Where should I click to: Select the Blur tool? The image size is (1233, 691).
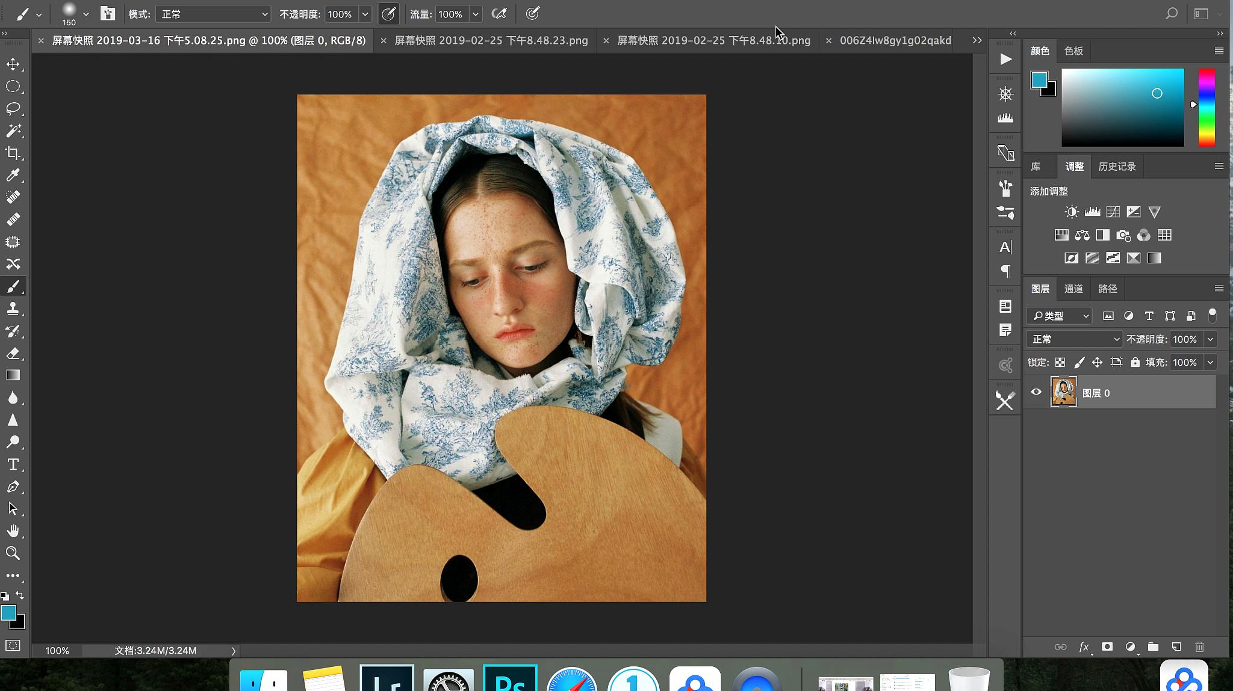[13, 398]
